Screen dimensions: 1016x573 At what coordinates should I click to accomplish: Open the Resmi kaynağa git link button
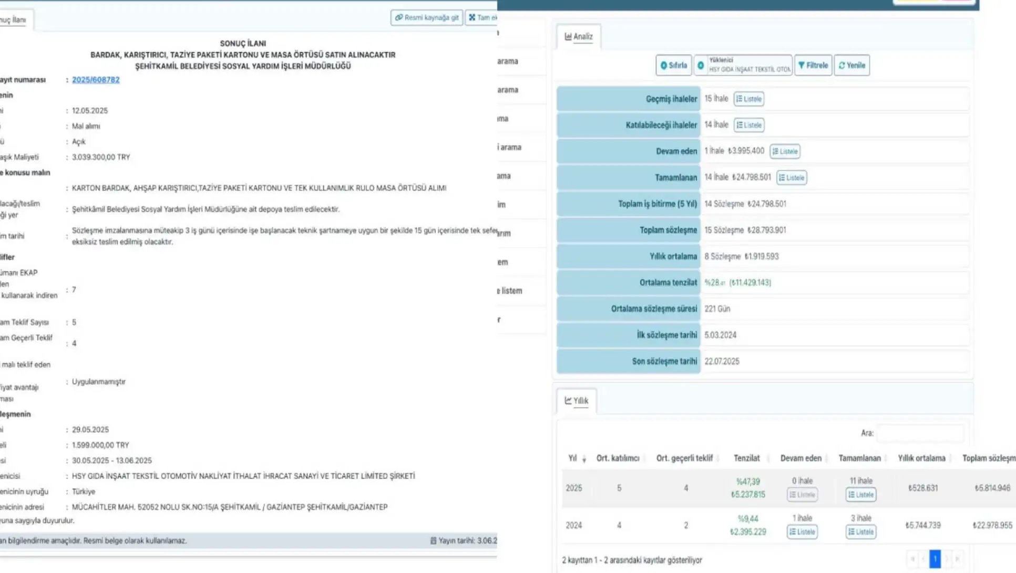[x=426, y=17]
